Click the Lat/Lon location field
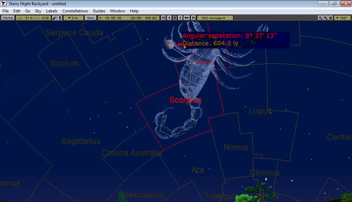Image resolution: width=352 pixels, height=202 pixels. 33,18
